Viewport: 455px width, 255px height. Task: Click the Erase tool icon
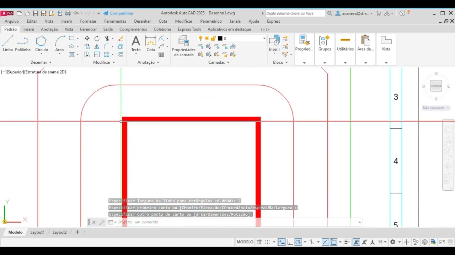[121, 38]
